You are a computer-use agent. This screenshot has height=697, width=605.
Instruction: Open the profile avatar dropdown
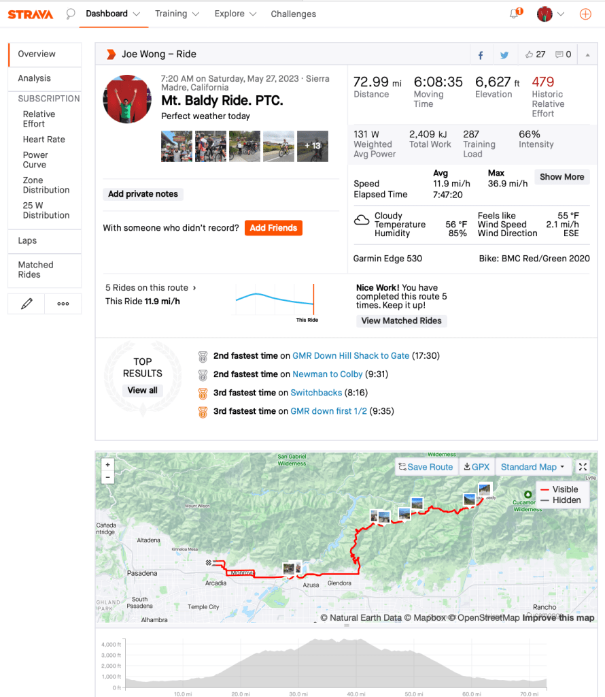click(x=551, y=14)
